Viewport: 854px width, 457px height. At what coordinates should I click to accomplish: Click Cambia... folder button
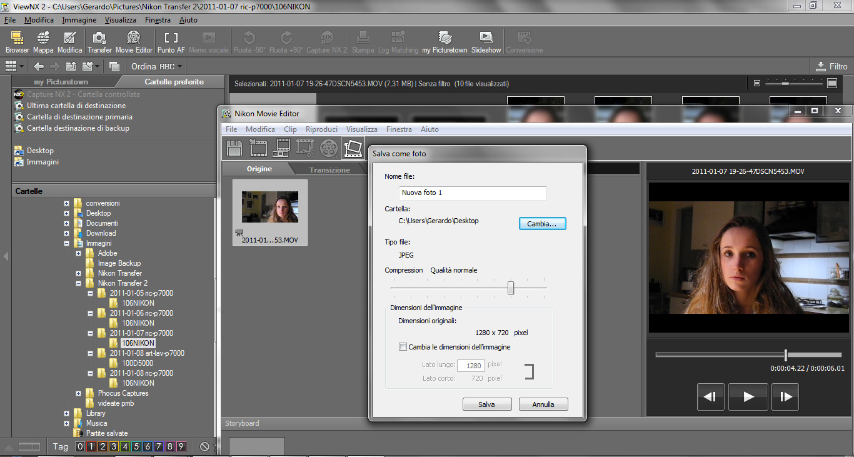[542, 223]
